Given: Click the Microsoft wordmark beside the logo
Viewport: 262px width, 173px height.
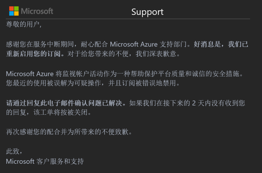Looking at the screenshot, I should click(x=37, y=11).
